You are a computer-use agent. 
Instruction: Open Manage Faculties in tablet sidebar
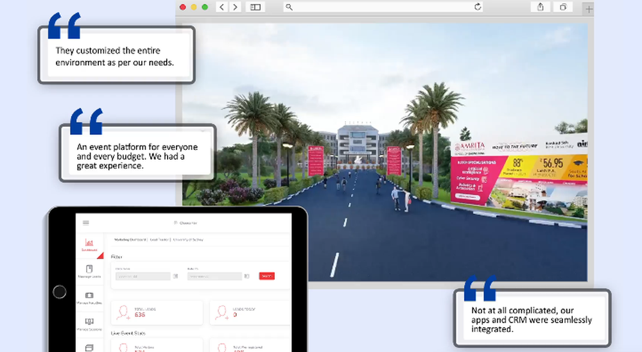(x=89, y=298)
